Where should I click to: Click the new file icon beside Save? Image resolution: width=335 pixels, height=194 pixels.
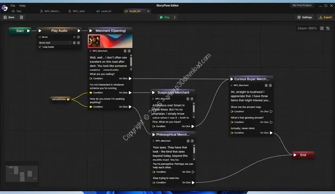[21, 17]
